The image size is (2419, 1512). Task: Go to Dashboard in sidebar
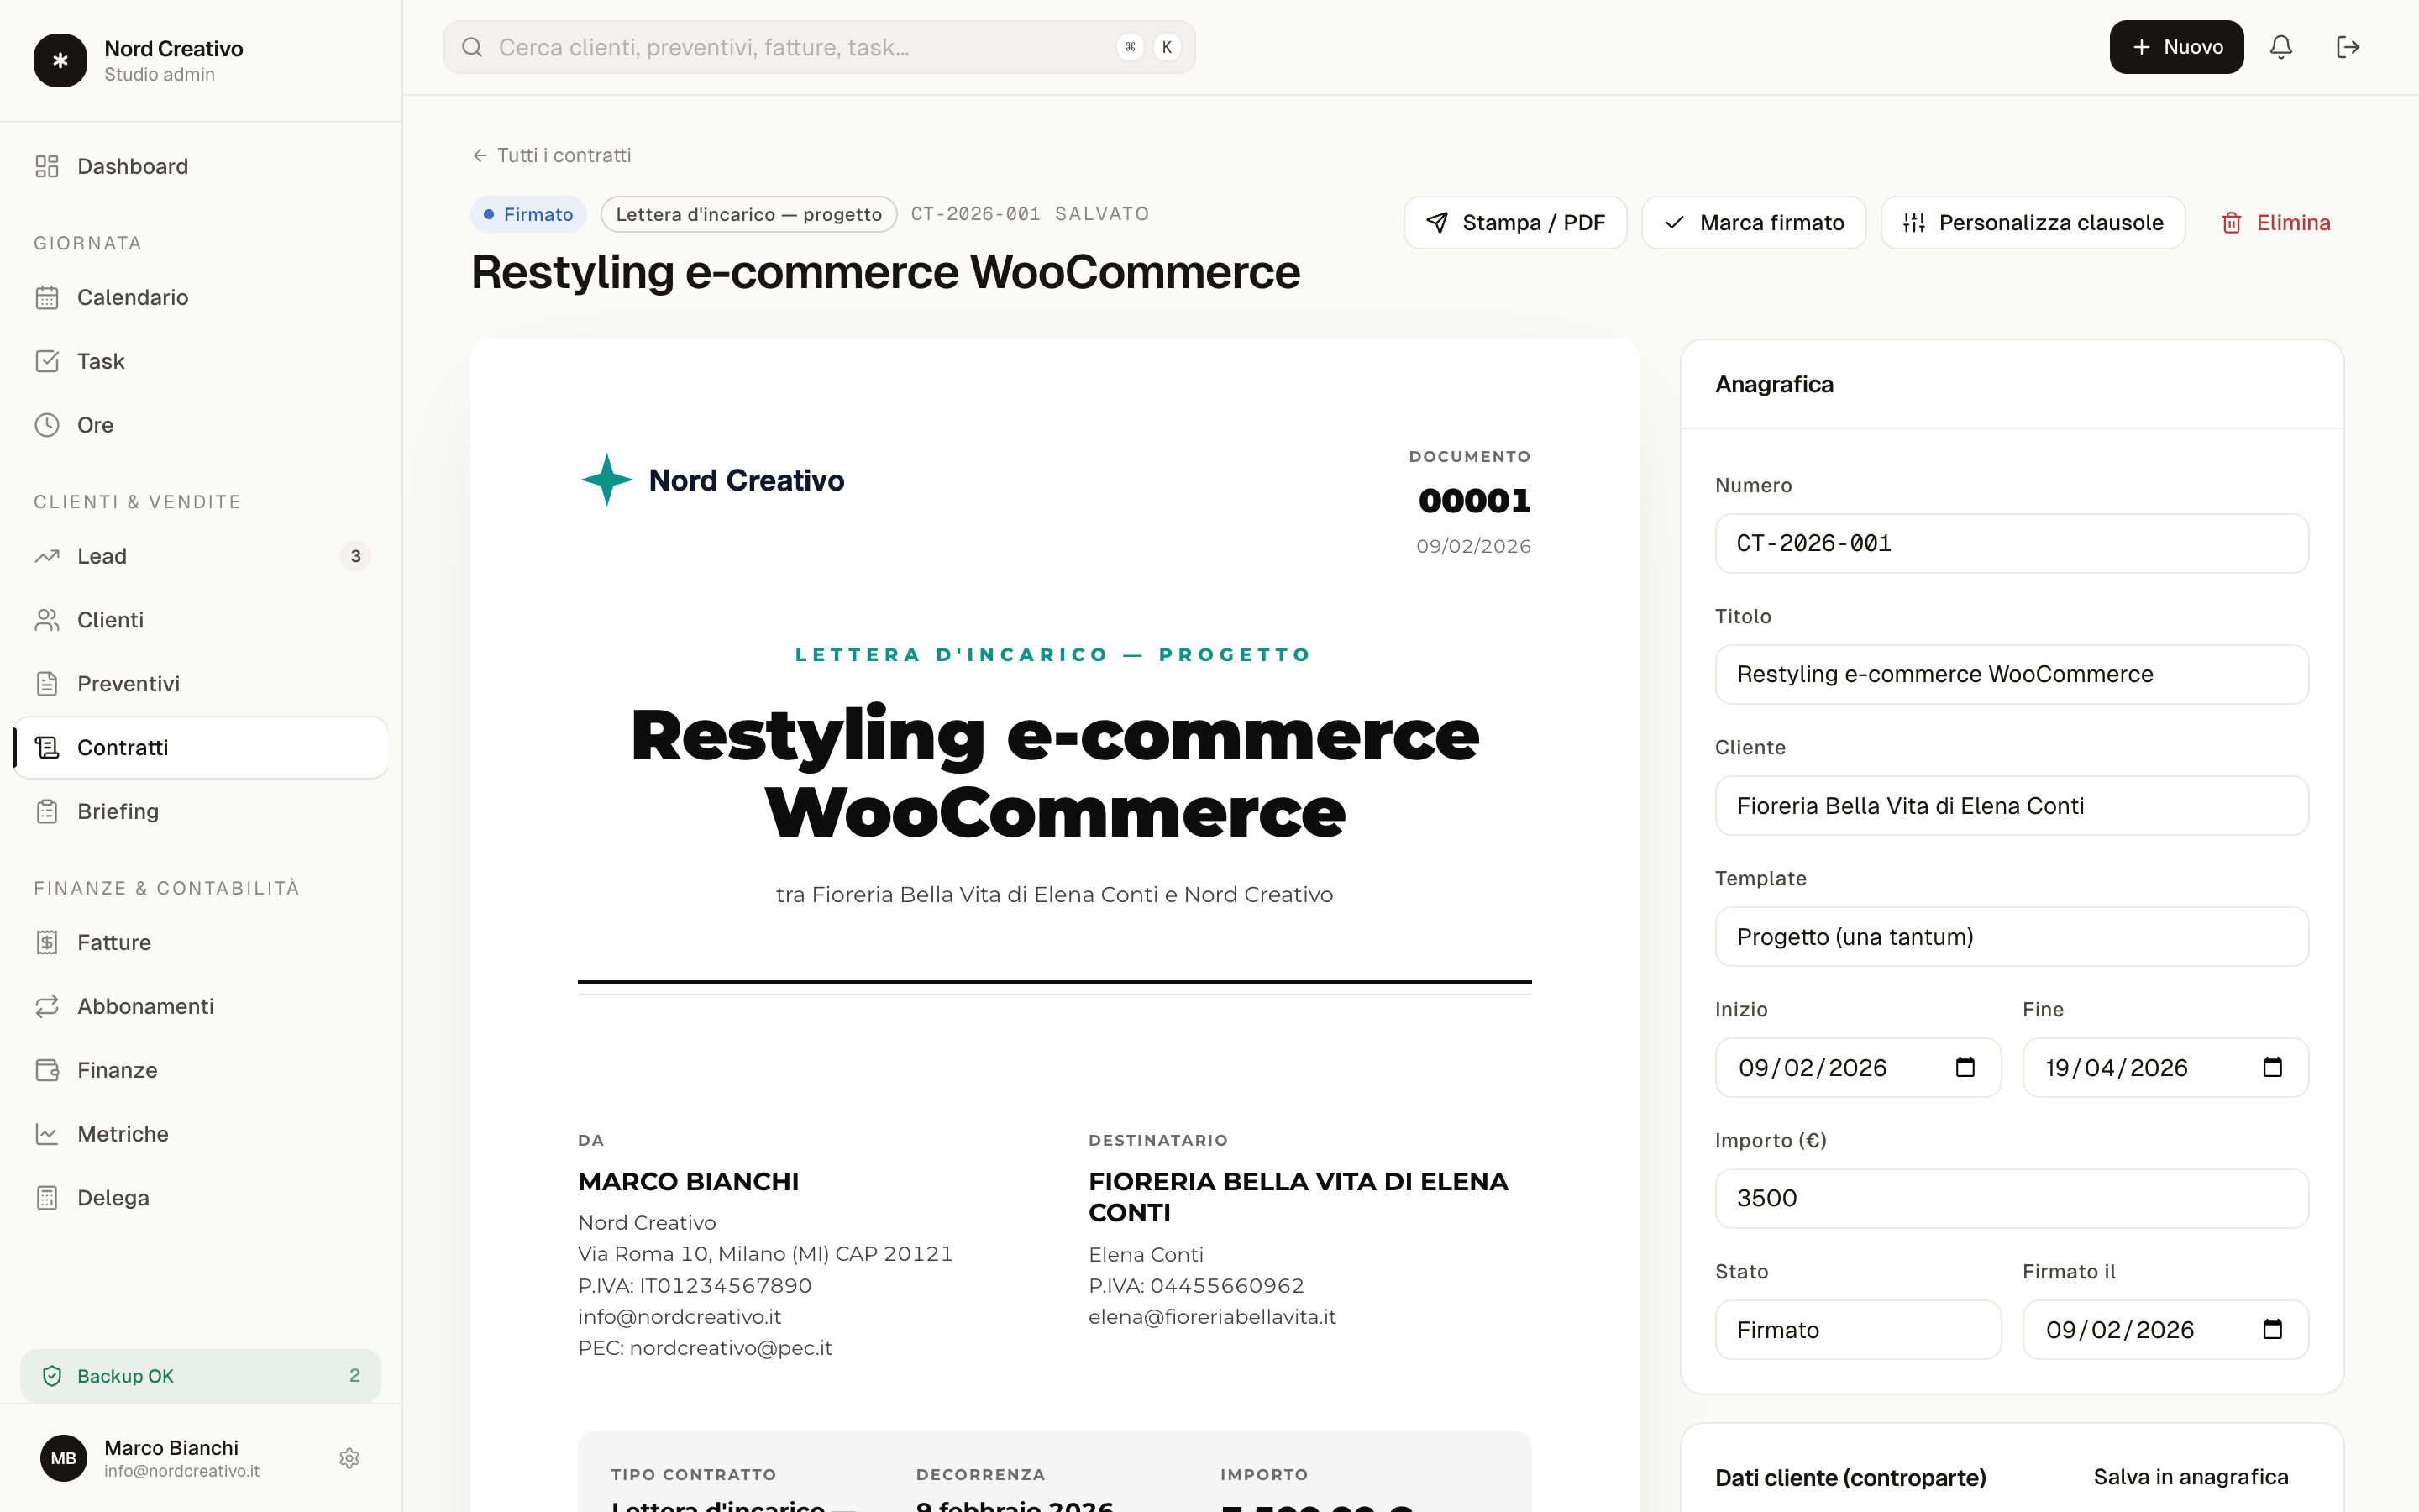pos(201,166)
